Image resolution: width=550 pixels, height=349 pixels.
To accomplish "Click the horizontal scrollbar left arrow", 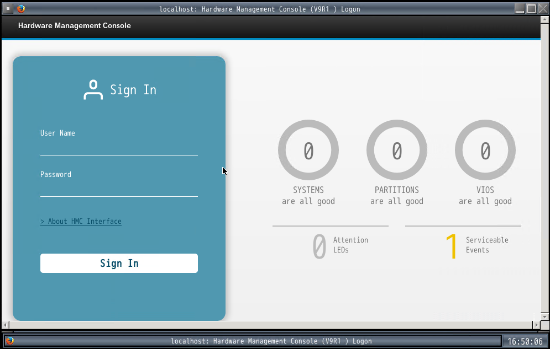I will pyautogui.click(x=6, y=325).
